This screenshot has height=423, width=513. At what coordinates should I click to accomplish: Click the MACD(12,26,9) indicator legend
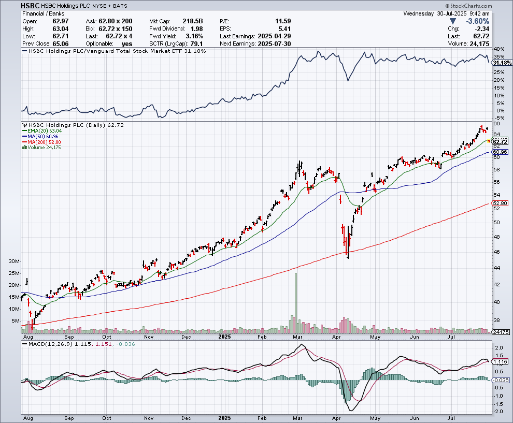click(79, 344)
